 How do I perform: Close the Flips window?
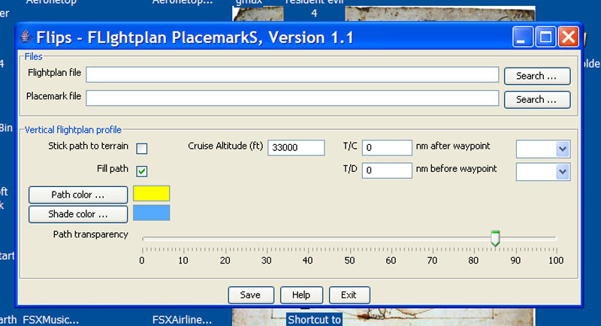pyautogui.click(x=568, y=37)
